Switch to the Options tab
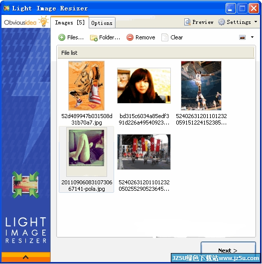 (x=102, y=23)
